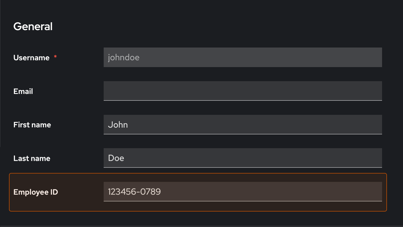This screenshot has height=227, width=403.
Task: Click the disabled Username field showing johndoe
Action: [242, 57]
